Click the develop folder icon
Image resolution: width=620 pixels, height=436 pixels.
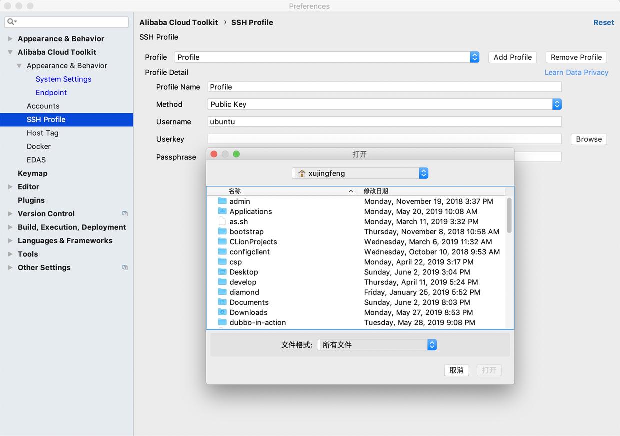(x=222, y=282)
